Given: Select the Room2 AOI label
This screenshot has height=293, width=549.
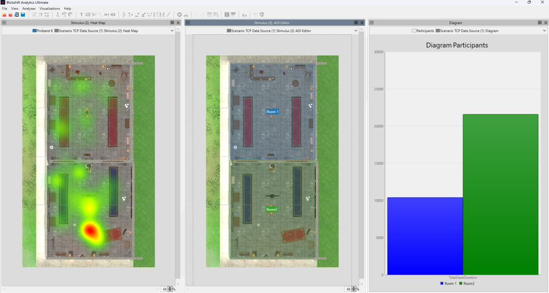Looking at the screenshot, I should tap(272, 209).
